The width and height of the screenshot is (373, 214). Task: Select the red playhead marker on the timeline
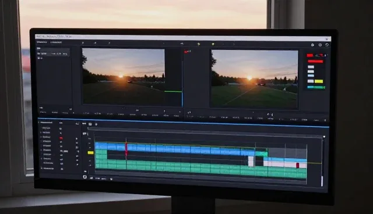tap(126, 149)
